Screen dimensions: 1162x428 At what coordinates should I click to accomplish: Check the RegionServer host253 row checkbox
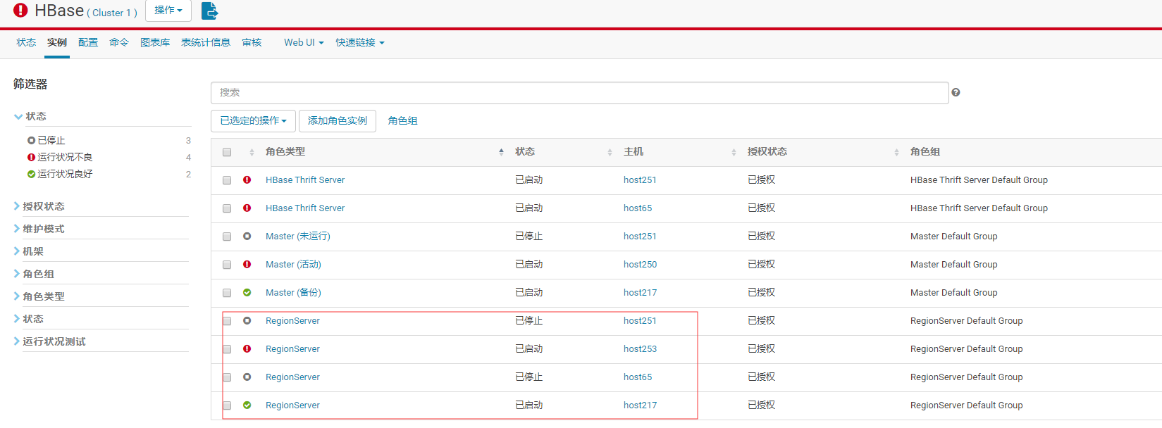(227, 349)
